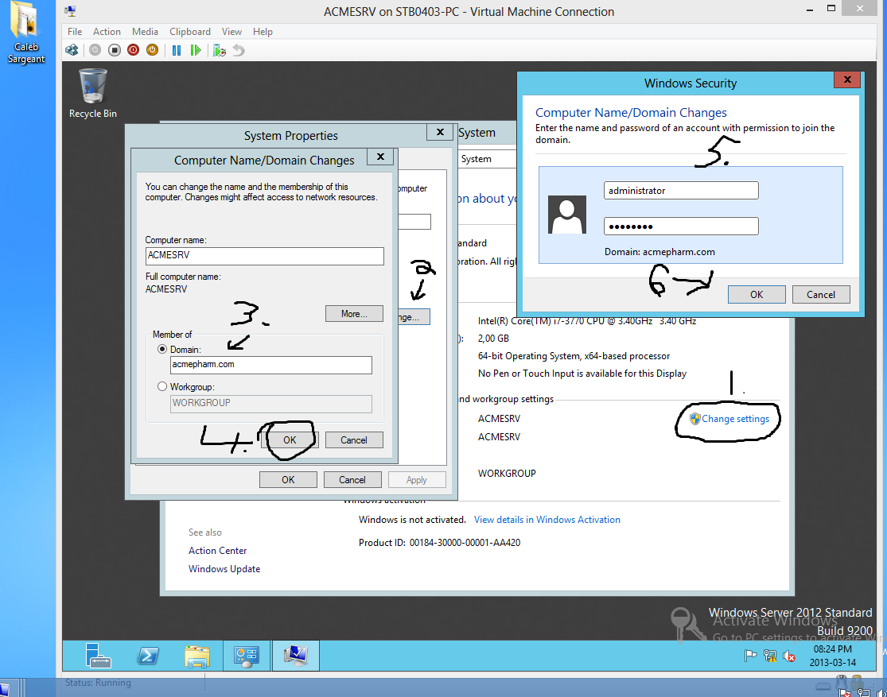The height and width of the screenshot is (697, 887).
Task: Launch PowerShell from the taskbar
Action: tap(148, 656)
